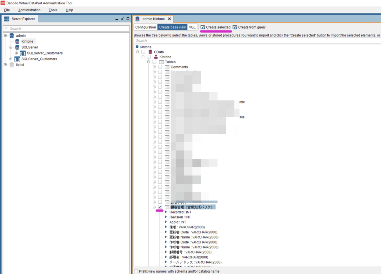The height and width of the screenshot is (274, 381).
Task: Select 作成者 Name : VARCHAR(2000) row
Action: (194, 247)
